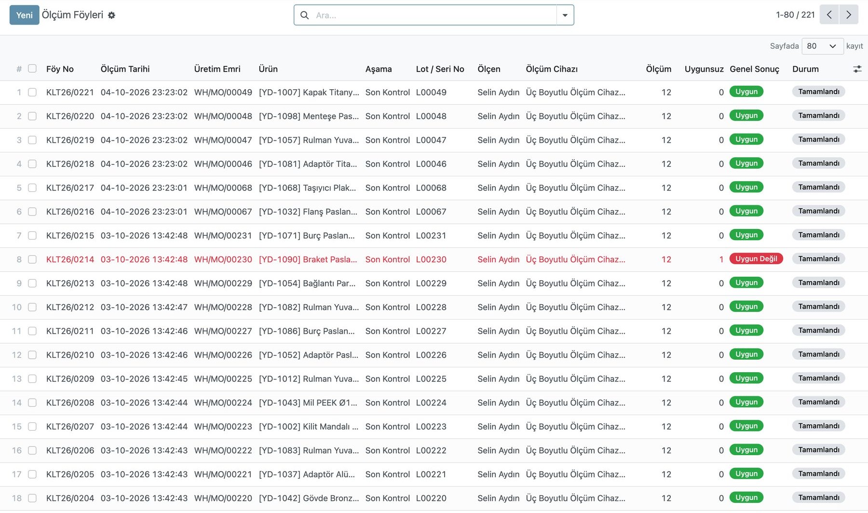Sort by the Ölçüm Tarihi column header

(x=125, y=69)
